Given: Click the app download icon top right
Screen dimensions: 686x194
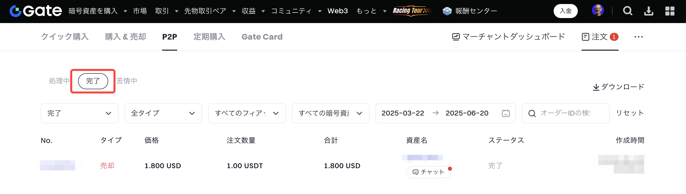Looking at the screenshot, I should pyautogui.click(x=649, y=11).
